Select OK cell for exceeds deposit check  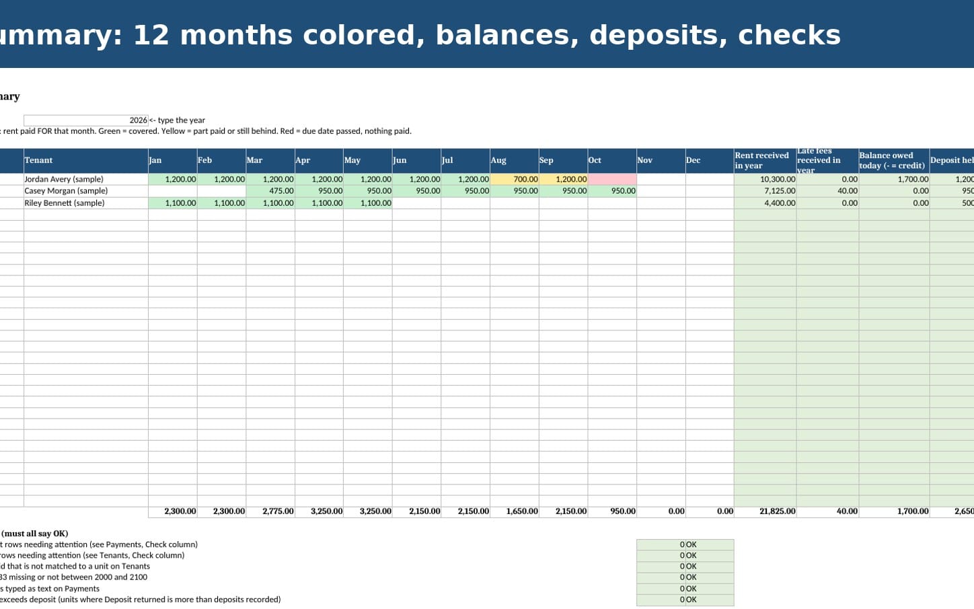(x=710, y=600)
